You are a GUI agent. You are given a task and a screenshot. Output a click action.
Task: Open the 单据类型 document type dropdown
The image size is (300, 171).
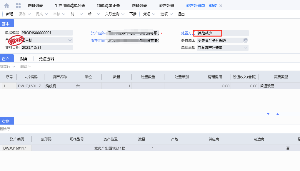(x=246, y=48)
